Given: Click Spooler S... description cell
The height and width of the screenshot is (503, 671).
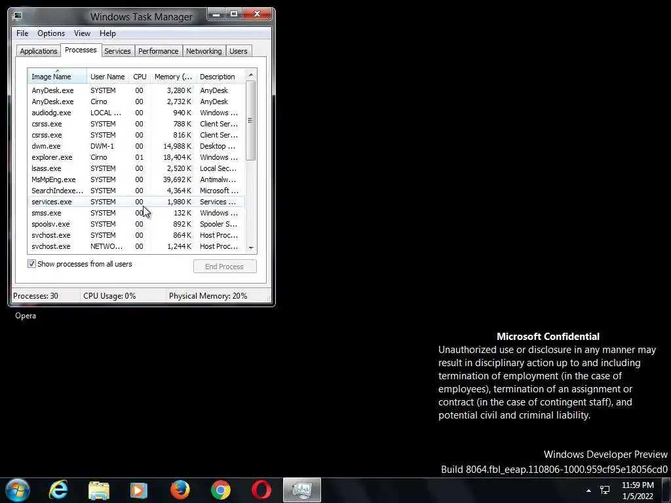Looking at the screenshot, I should [x=219, y=224].
